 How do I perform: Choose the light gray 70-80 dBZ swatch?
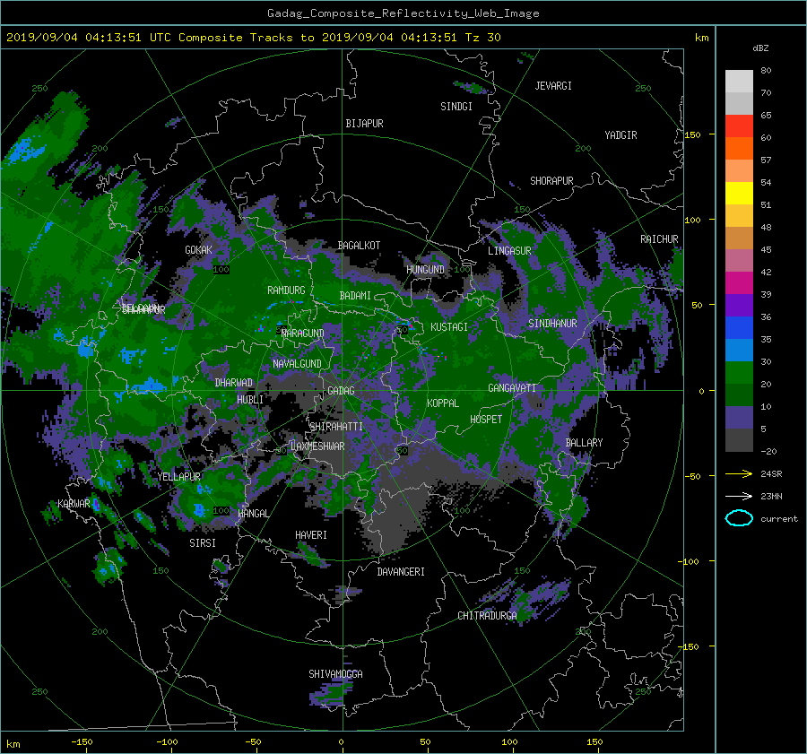click(x=739, y=81)
